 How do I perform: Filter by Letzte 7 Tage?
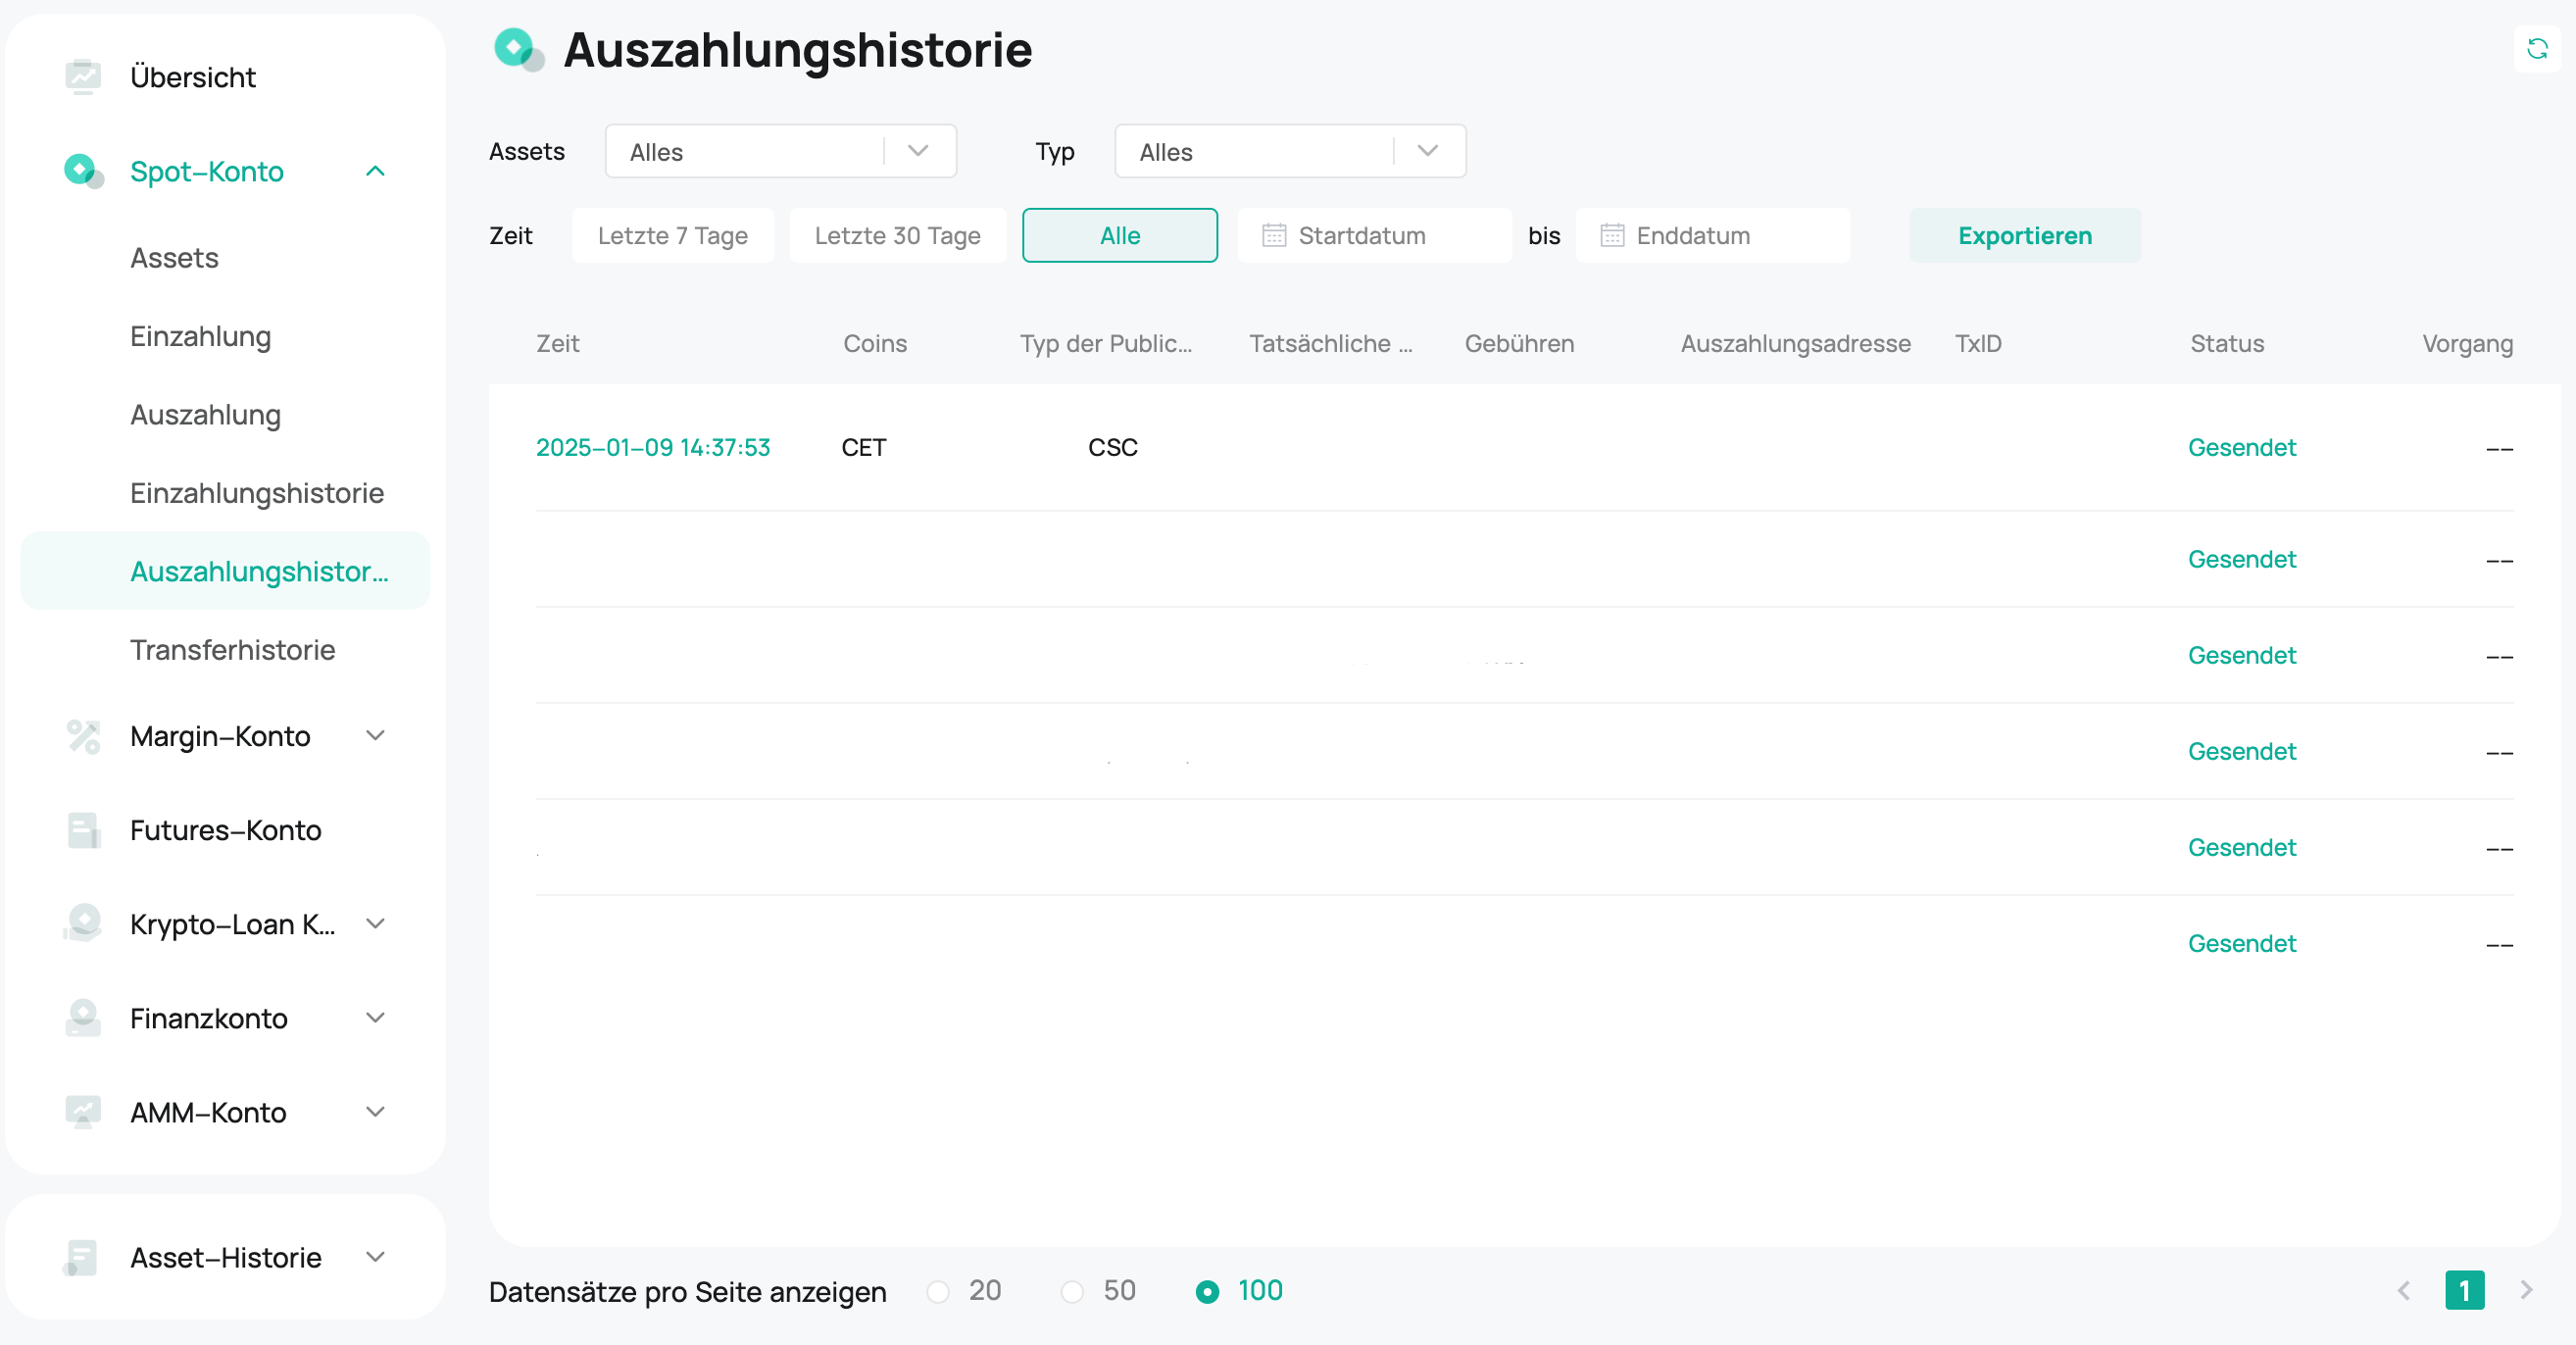point(672,235)
